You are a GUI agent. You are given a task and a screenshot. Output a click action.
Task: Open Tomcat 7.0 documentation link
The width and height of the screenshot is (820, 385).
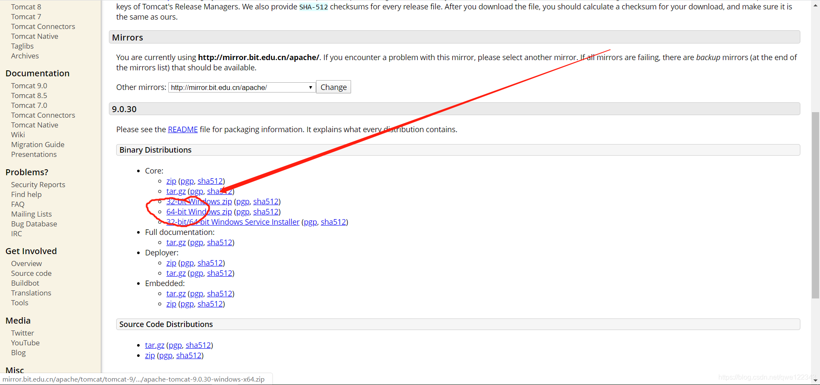pyautogui.click(x=29, y=105)
